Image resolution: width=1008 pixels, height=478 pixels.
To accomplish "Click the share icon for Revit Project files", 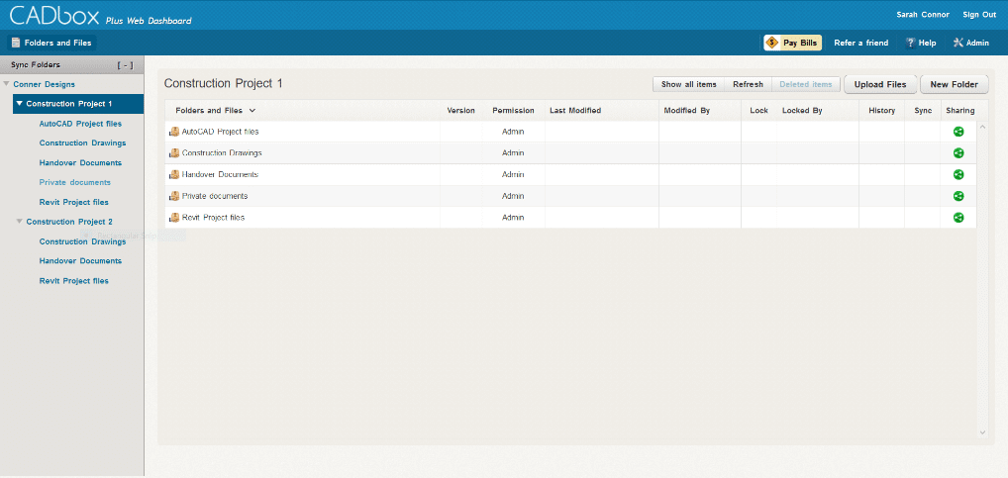I will pyautogui.click(x=958, y=218).
